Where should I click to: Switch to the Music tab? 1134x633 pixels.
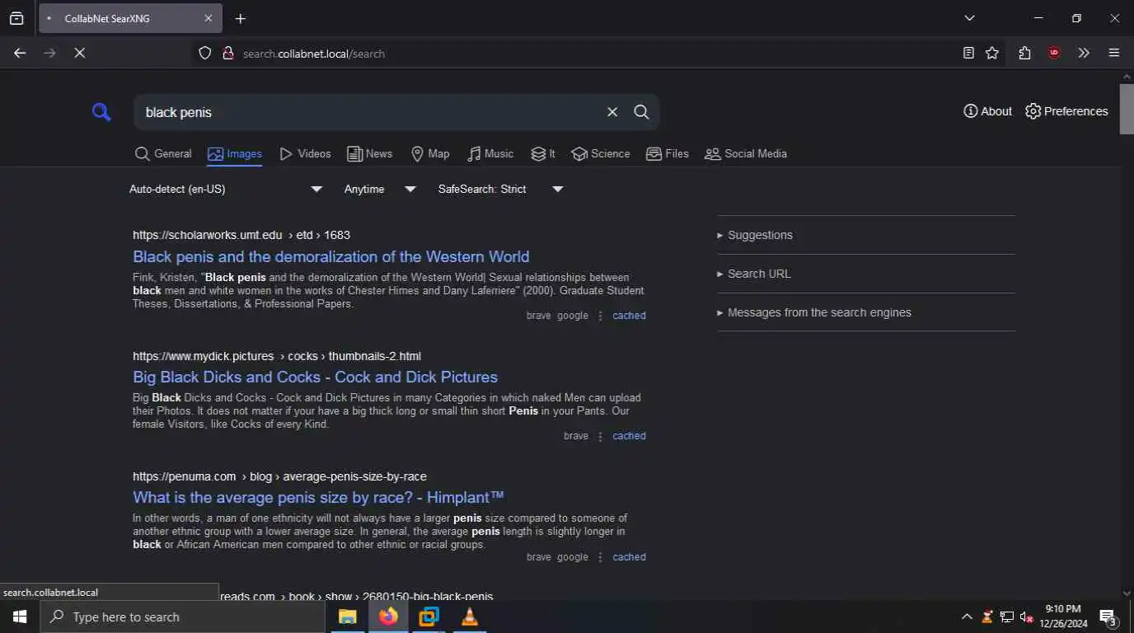pos(490,154)
